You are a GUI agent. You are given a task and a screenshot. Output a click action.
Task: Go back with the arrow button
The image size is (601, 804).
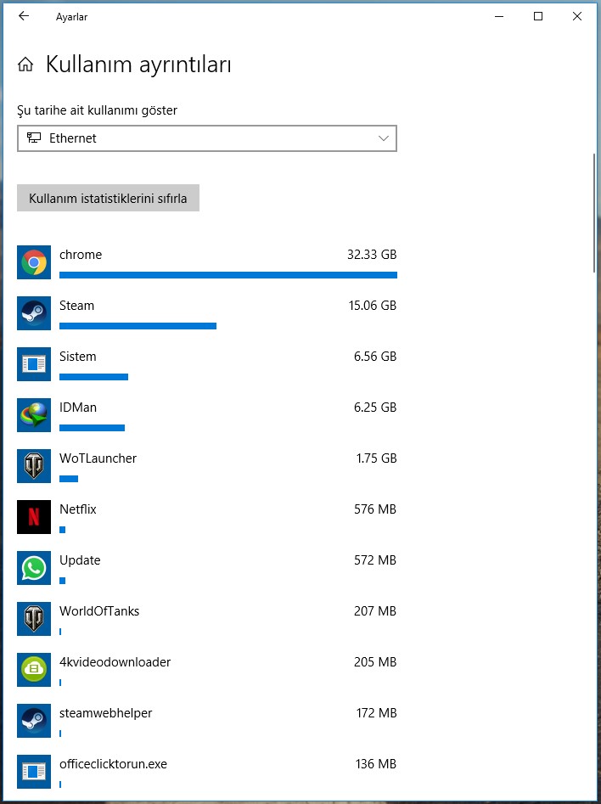(x=23, y=16)
